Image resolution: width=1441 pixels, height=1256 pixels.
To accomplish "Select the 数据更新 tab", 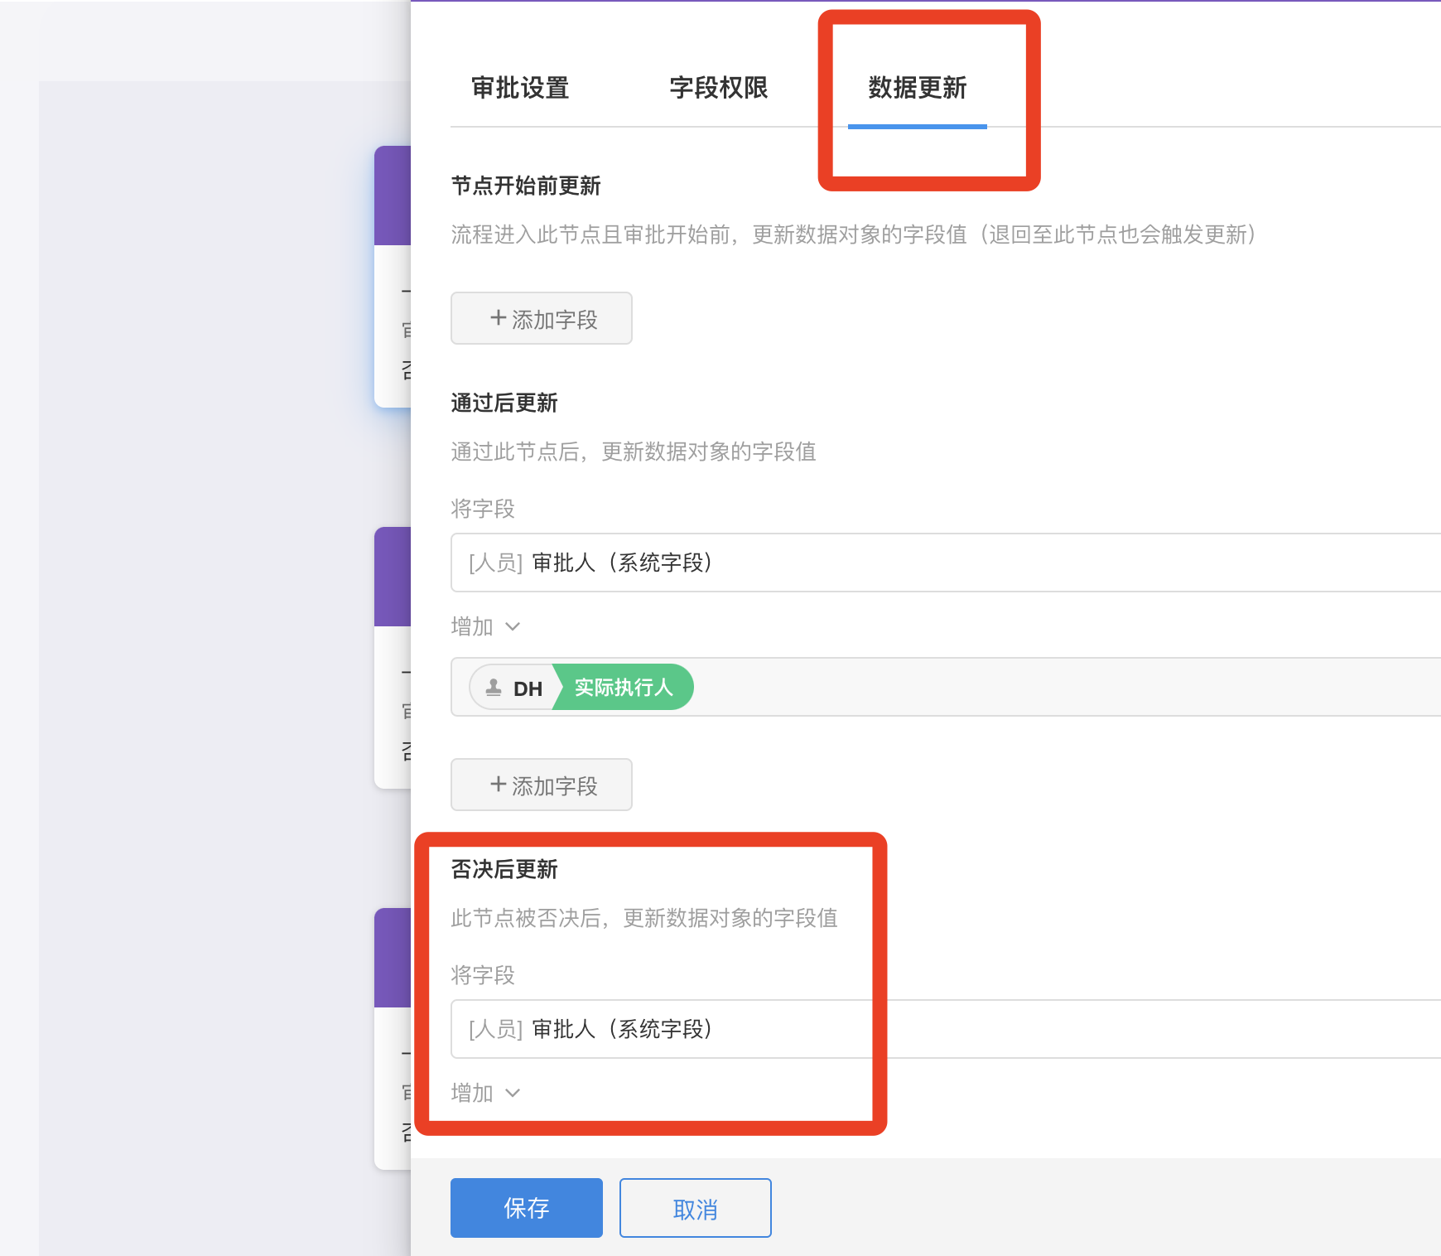I will click(x=917, y=88).
